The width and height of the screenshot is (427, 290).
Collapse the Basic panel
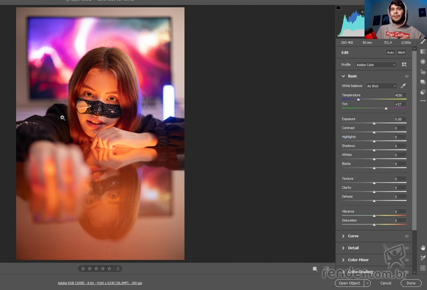point(344,76)
